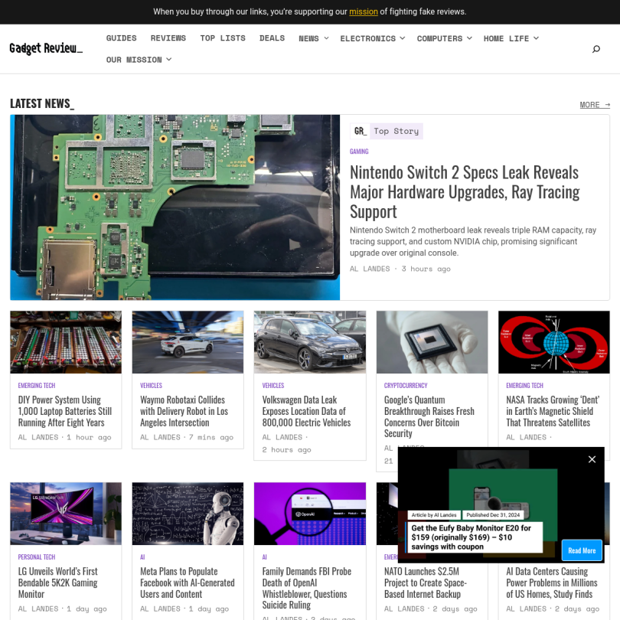Open the Nintendo Switch motherboard image
The height and width of the screenshot is (620, 620).
pos(175,207)
